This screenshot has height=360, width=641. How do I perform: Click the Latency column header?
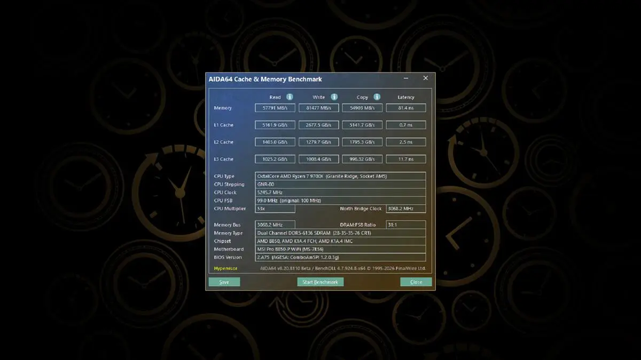click(x=406, y=97)
